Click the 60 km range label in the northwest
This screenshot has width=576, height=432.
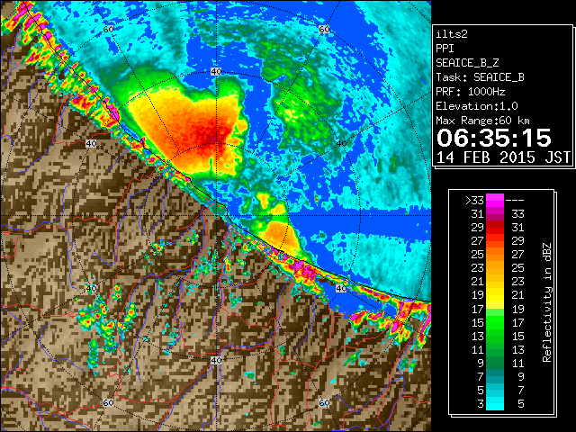108,29
